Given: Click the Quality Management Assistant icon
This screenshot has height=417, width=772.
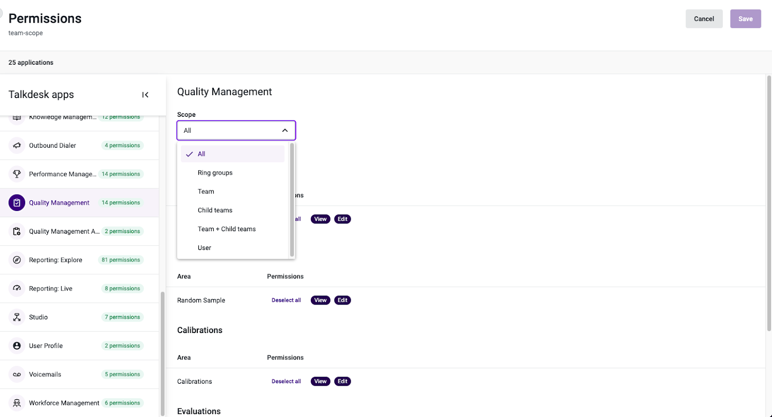Looking at the screenshot, I should point(17,231).
